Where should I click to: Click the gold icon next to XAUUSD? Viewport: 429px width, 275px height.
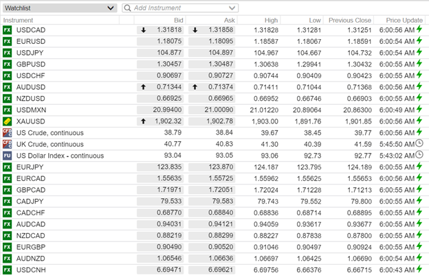coord(8,121)
